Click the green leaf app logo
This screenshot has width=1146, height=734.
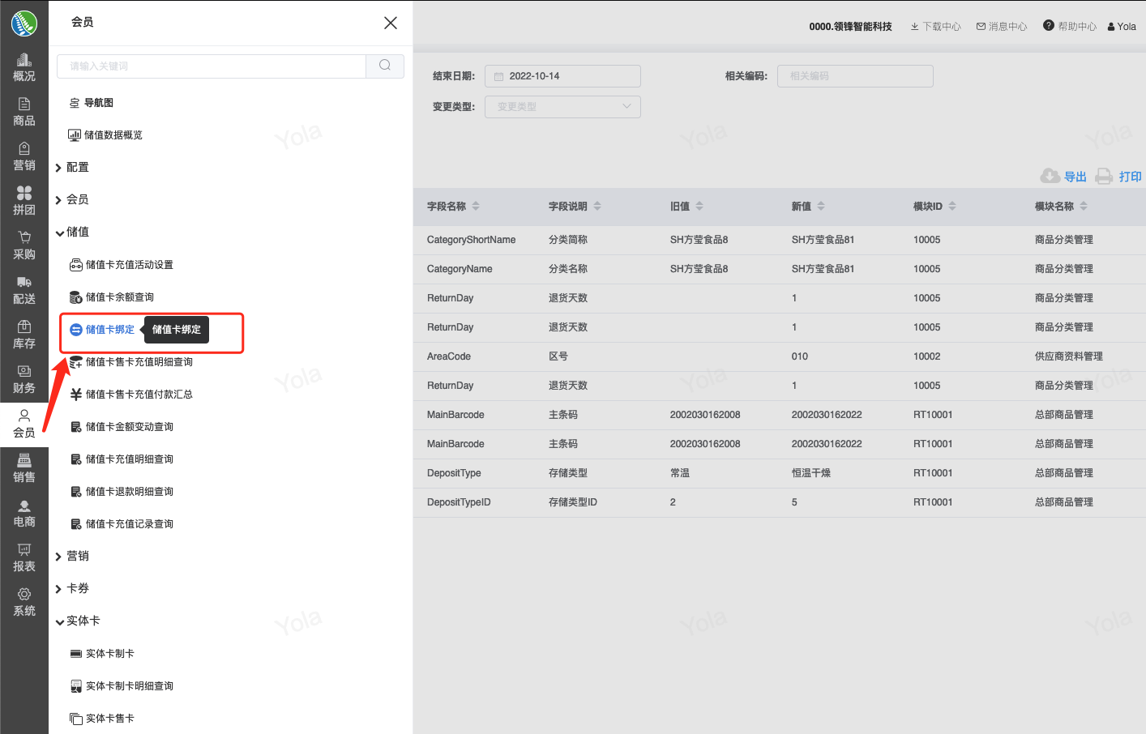[x=24, y=23]
